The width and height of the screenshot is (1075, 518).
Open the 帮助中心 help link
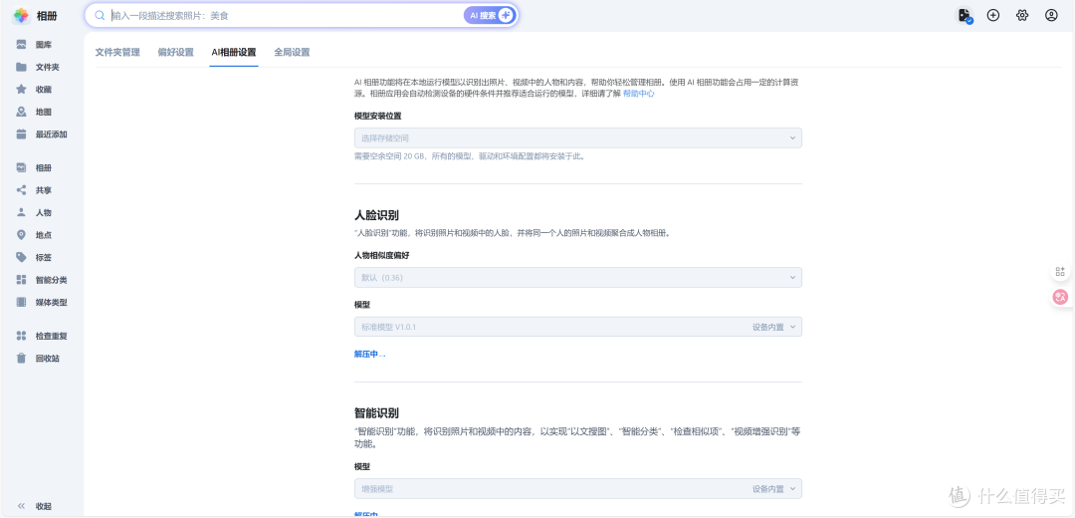click(638, 94)
